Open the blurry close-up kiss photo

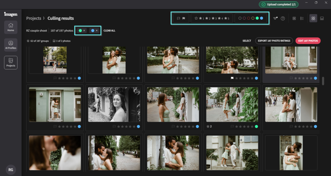[55, 153]
